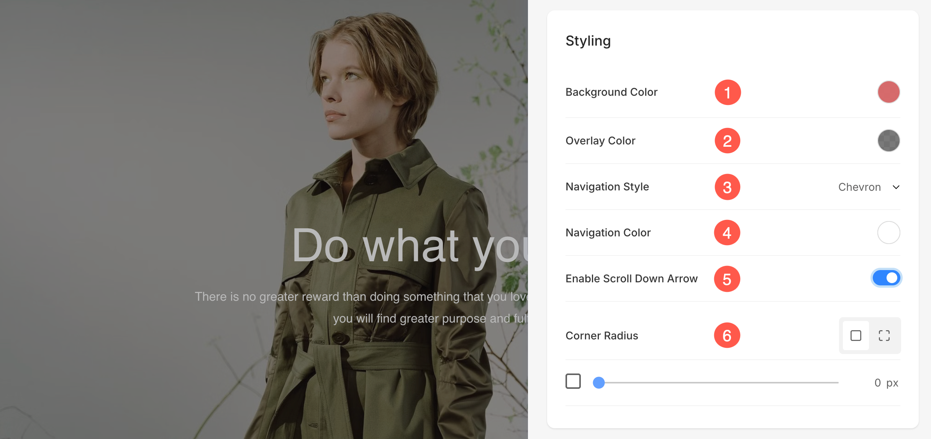Viewport: 931px width, 439px height.
Task: Open the Overlay Color gray swatch
Action: (x=888, y=141)
